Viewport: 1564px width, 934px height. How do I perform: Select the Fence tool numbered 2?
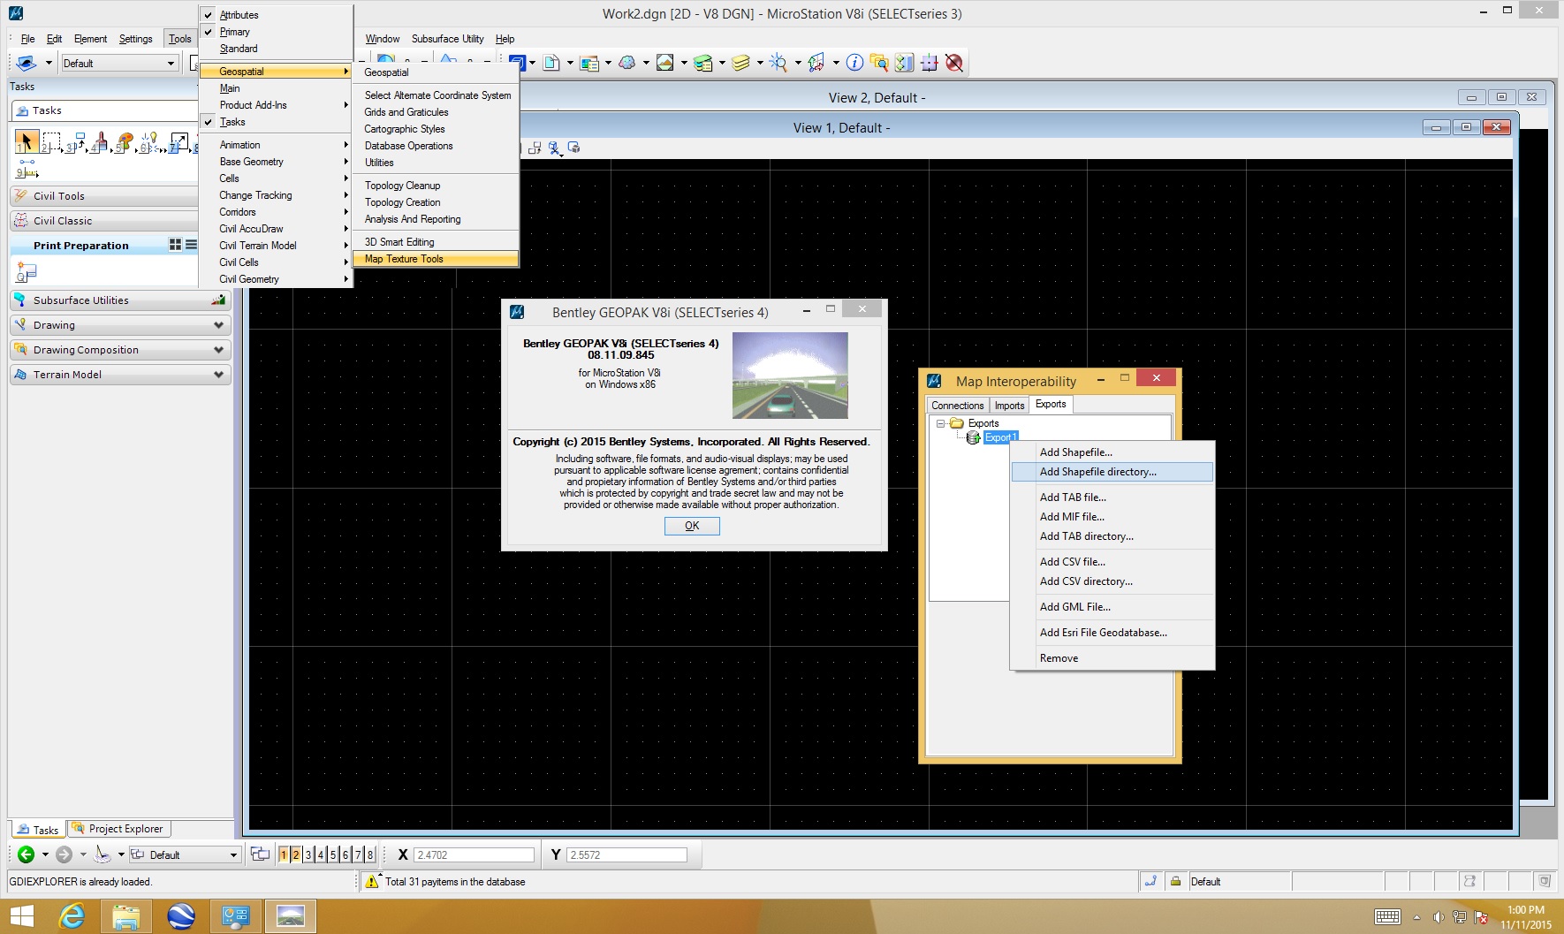tap(51, 141)
